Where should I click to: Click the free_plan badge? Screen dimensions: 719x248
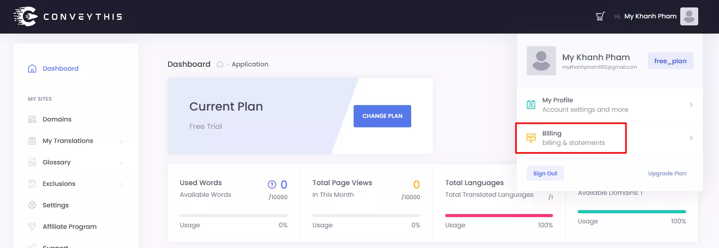670,61
